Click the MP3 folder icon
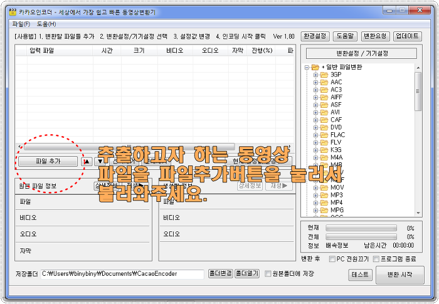Image resolution: width=439 pixels, height=304 pixels. 324,195
